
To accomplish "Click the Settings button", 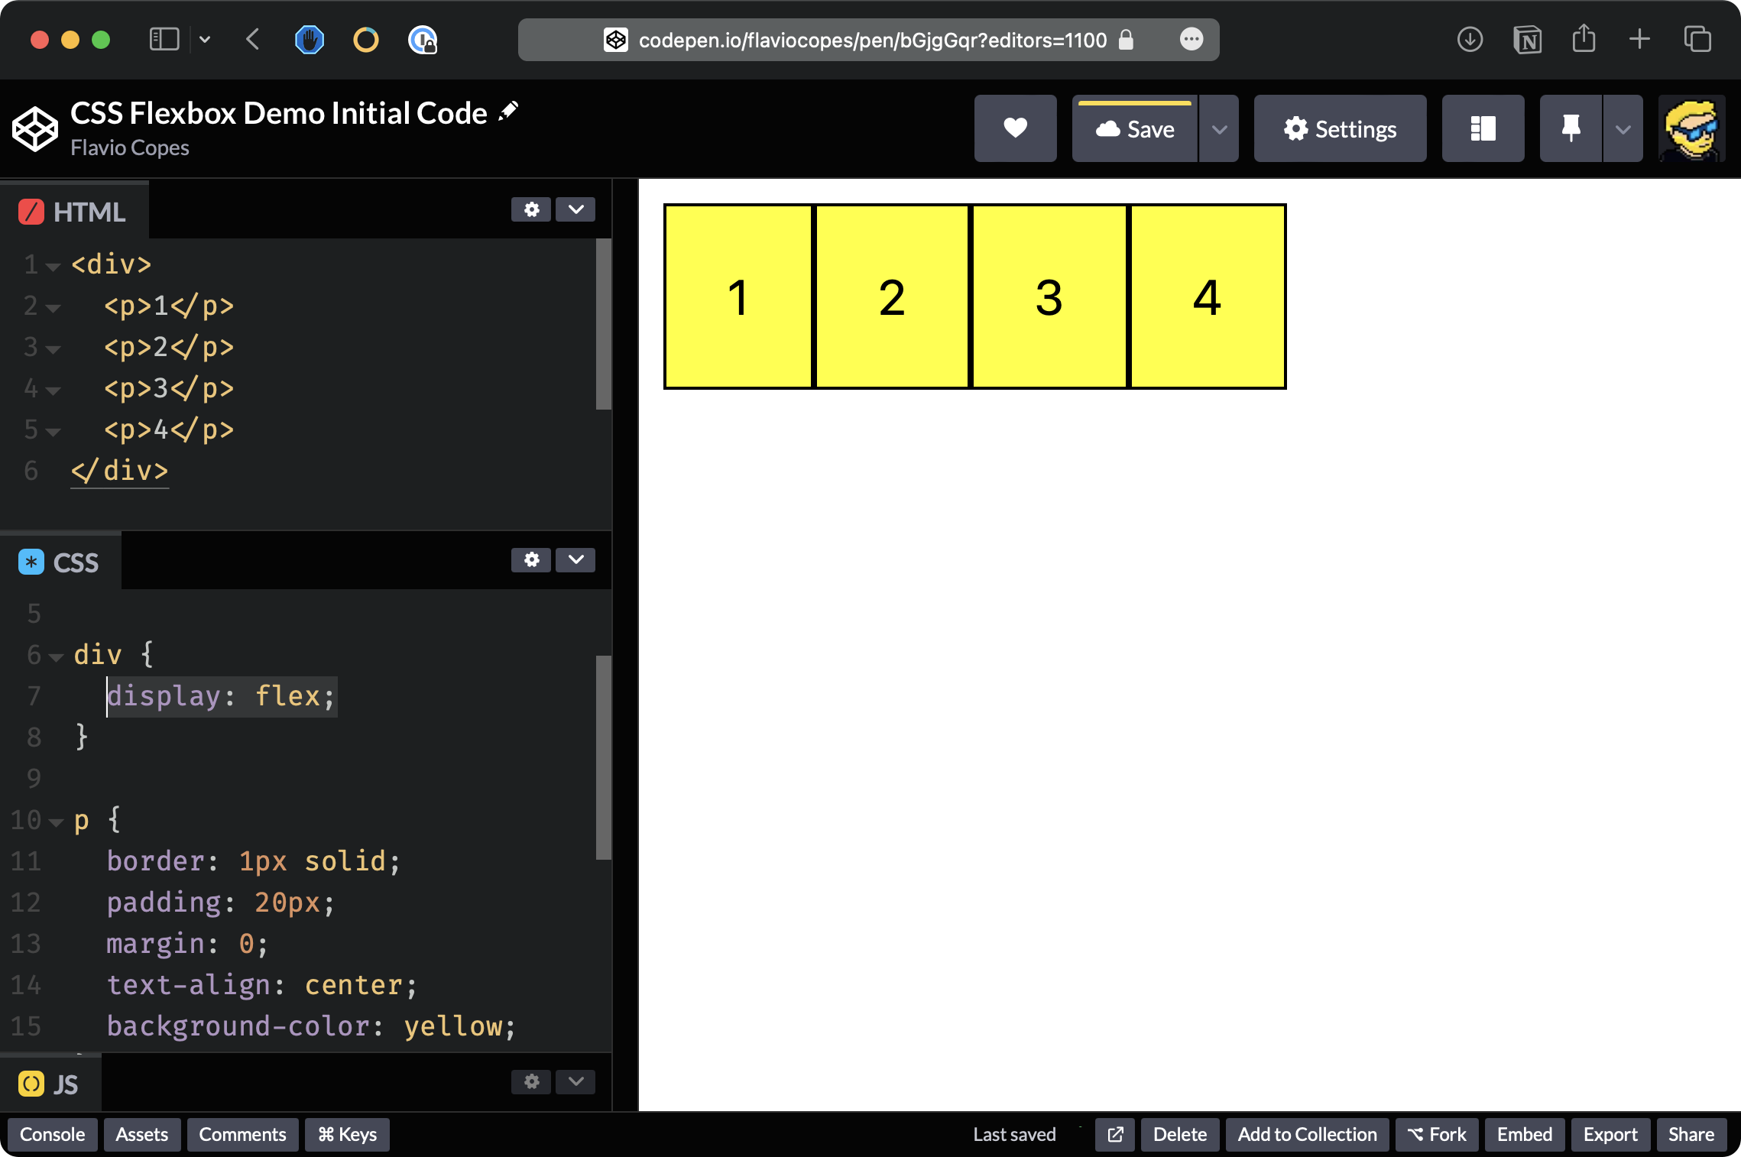I will (1340, 128).
